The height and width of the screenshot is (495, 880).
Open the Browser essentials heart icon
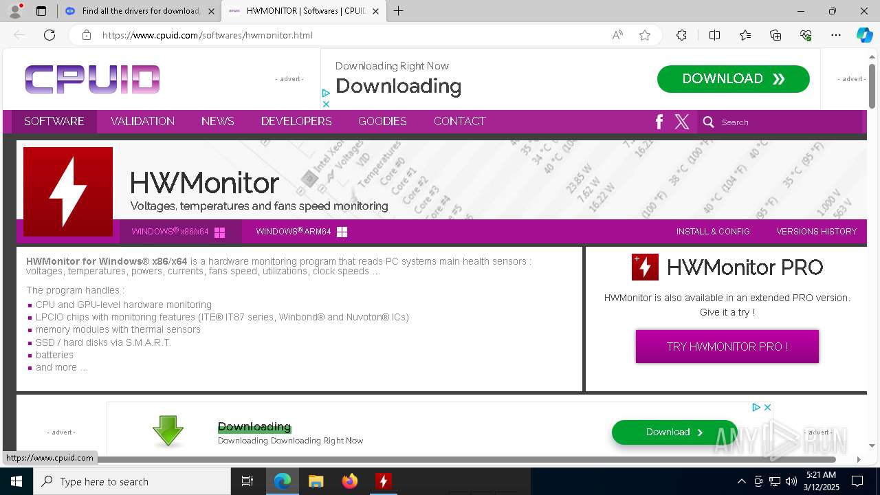point(806,35)
